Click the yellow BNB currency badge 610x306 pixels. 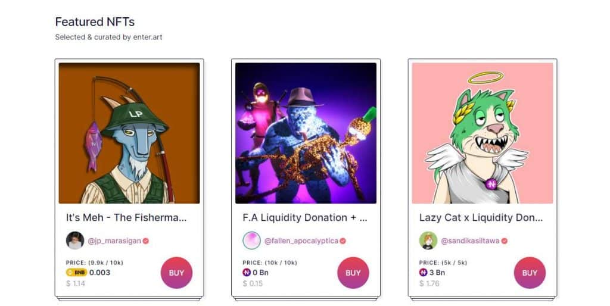coord(77,273)
